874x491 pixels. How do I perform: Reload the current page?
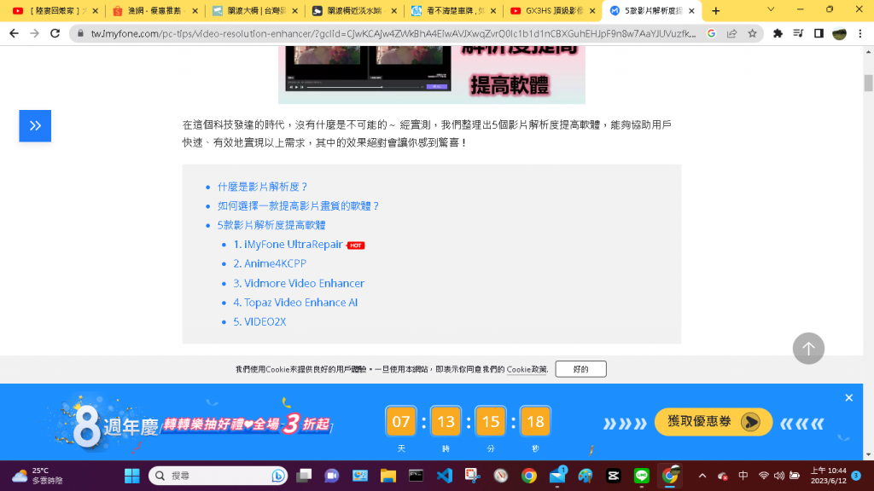(55, 33)
